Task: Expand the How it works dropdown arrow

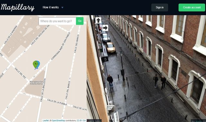Action: 62,7
